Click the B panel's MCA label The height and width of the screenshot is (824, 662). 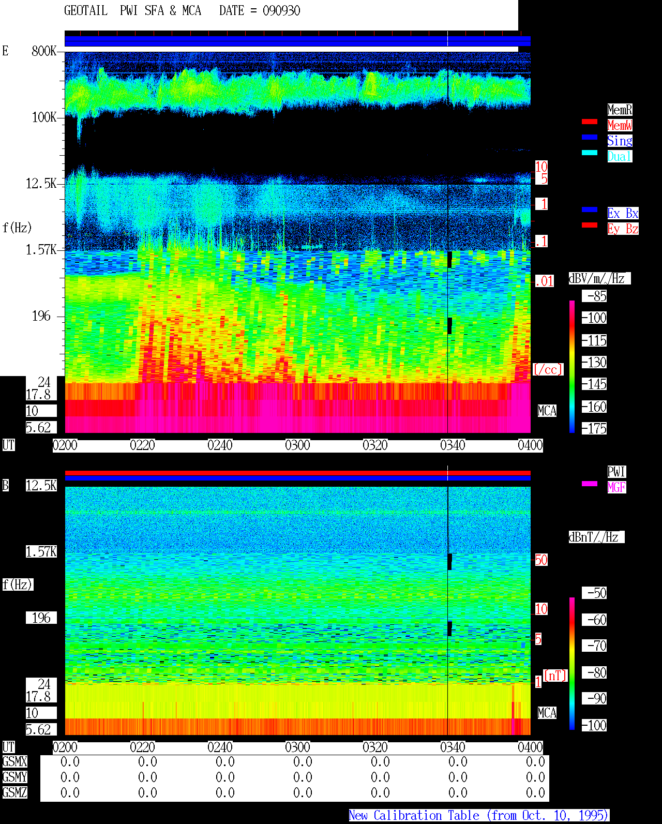547,713
